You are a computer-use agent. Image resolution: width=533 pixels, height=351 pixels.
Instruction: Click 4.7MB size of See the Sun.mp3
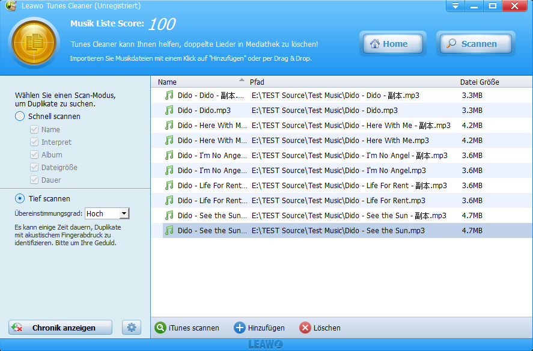click(x=472, y=230)
